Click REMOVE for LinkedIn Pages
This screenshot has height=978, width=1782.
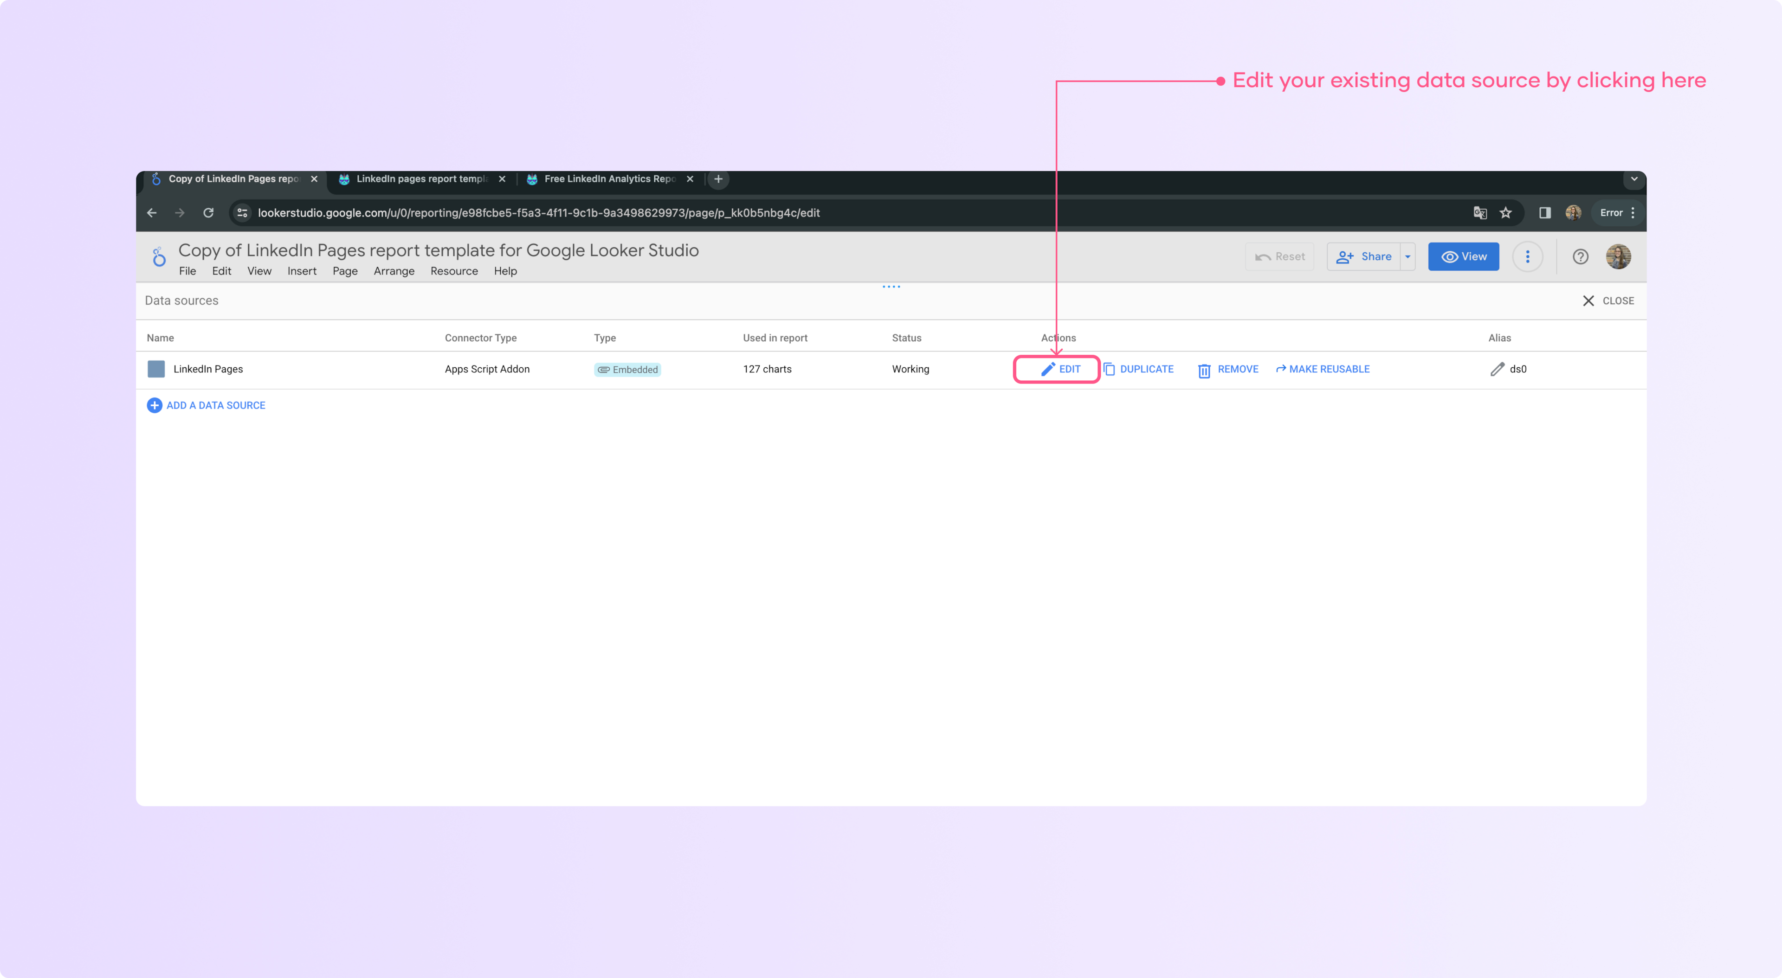tap(1228, 369)
